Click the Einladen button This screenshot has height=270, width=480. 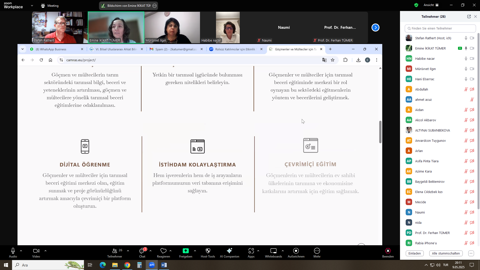[x=414, y=253]
